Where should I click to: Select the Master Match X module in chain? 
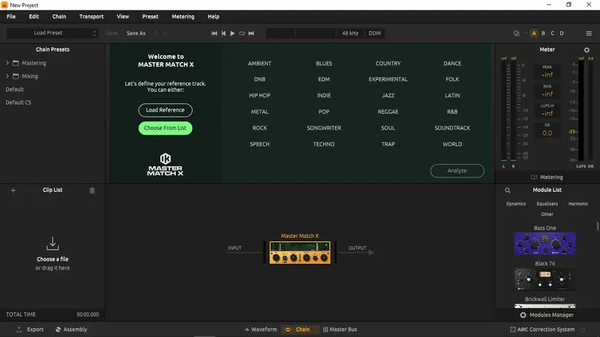click(299, 252)
